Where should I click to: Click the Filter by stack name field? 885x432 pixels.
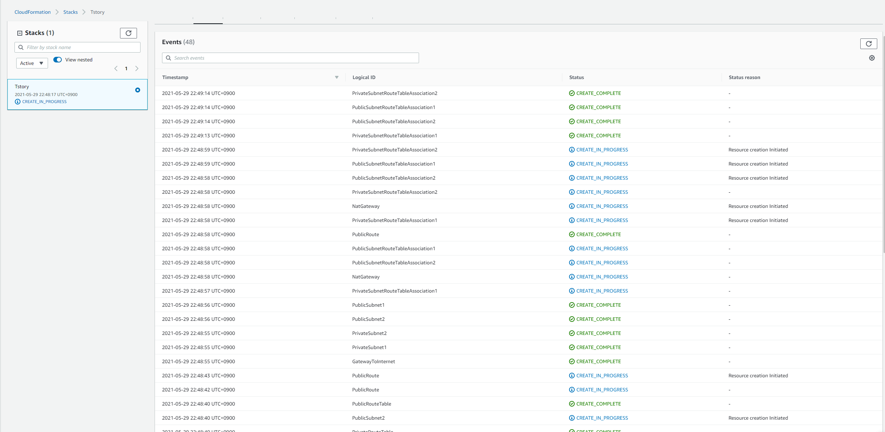point(81,47)
